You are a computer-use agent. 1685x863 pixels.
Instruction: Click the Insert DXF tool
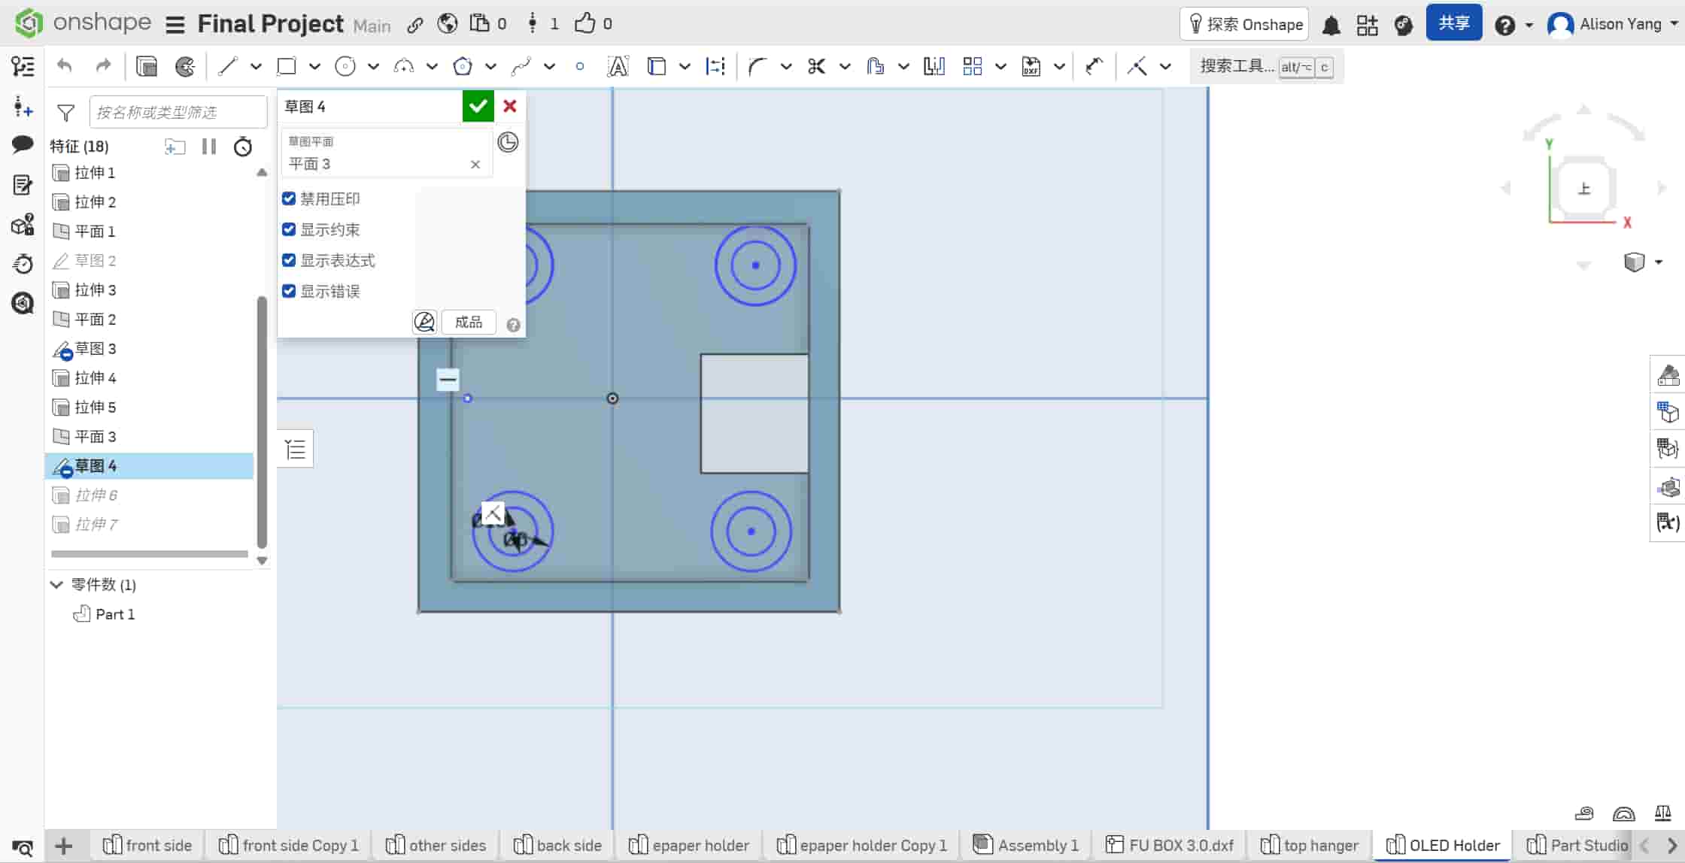tap(1031, 66)
